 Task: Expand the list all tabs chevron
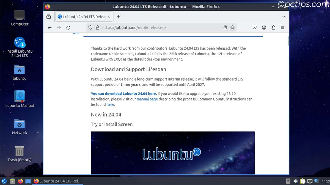tap(284, 17)
